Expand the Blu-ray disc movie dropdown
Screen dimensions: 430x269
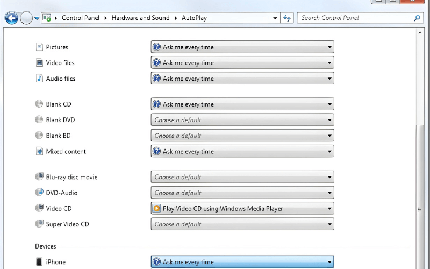pos(242,177)
